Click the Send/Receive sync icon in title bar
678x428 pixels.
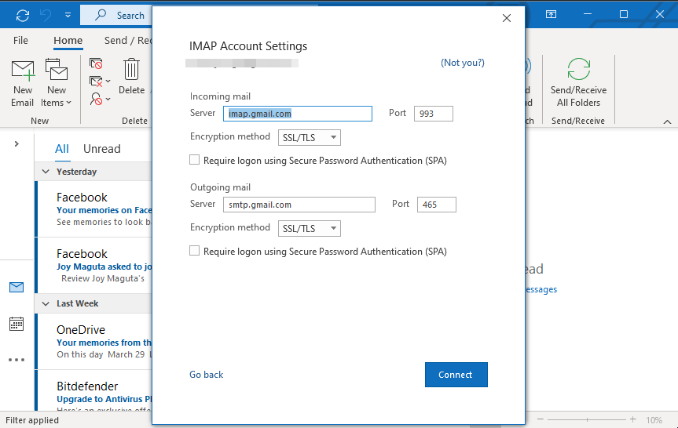[23, 15]
